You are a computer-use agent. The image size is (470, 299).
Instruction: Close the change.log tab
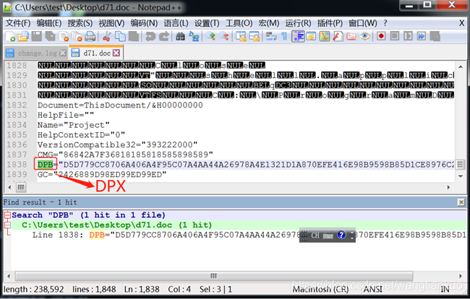63,53
